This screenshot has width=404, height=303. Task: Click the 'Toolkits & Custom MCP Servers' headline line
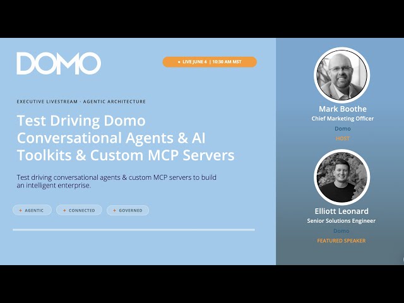coord(126,155)
